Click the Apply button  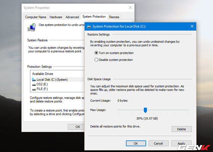(x=181, y=143)
